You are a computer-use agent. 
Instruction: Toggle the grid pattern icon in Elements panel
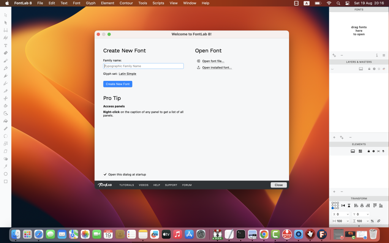[x=360, y=151]
